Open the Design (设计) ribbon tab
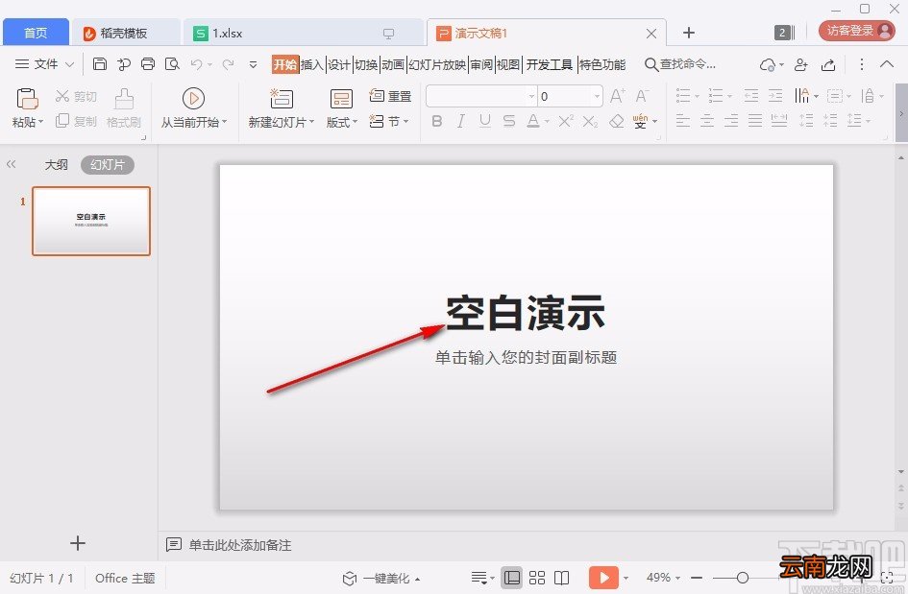 [339, 64]
